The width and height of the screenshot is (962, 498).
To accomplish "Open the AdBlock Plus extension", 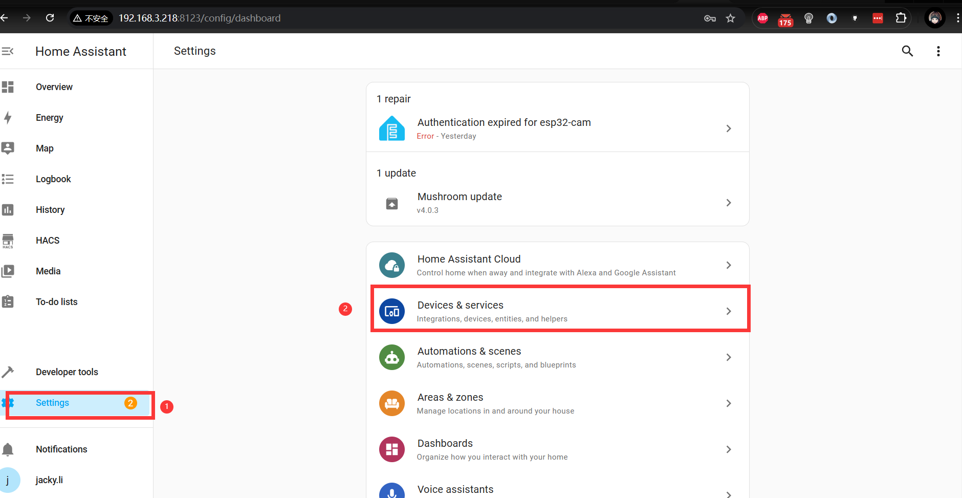I will (x=762, y=18).
